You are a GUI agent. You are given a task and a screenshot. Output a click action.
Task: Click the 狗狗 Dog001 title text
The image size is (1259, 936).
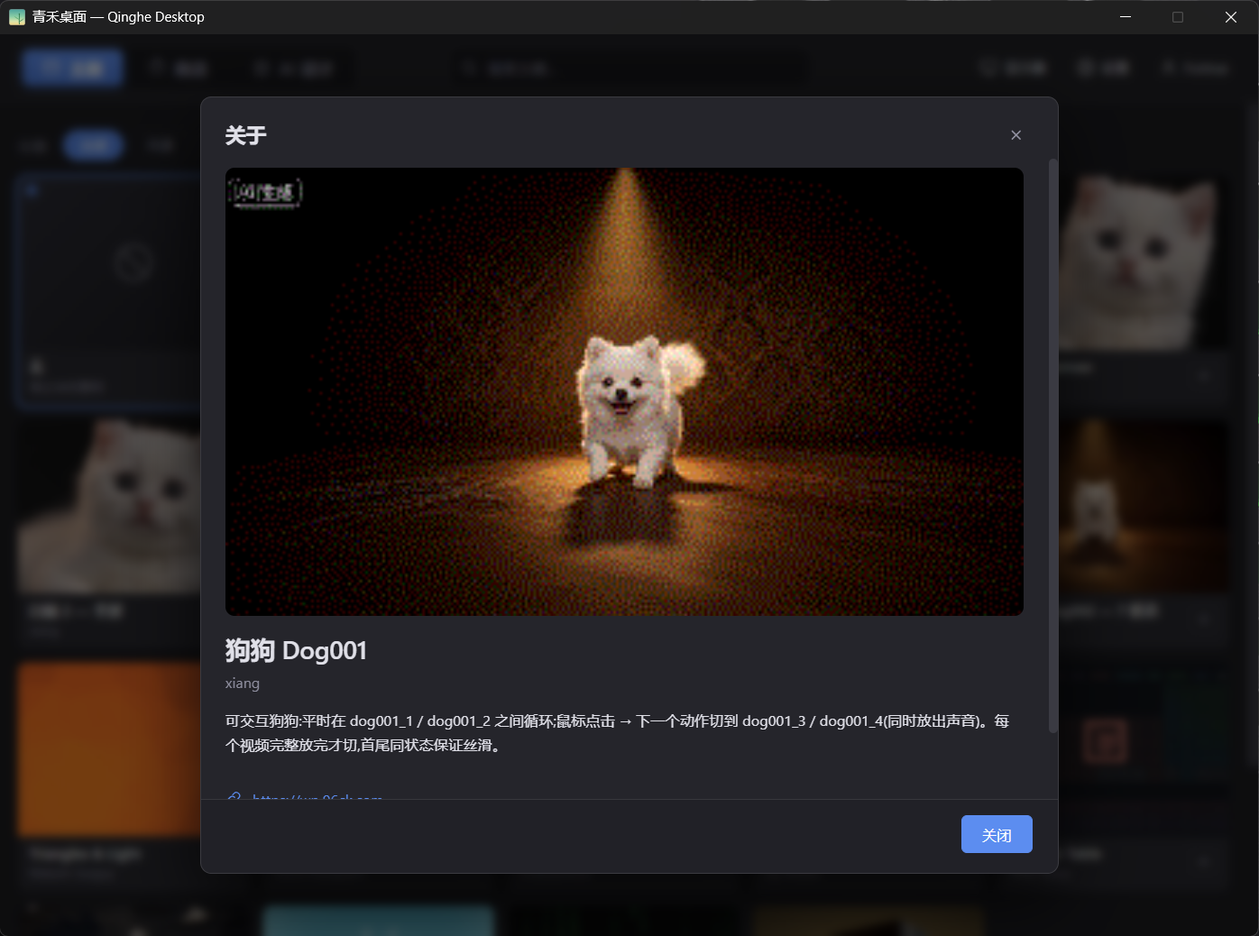coord(296,650)
